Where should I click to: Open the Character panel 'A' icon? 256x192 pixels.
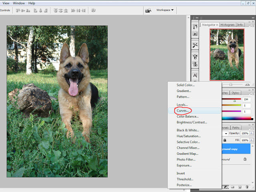[x=195, y=75]
